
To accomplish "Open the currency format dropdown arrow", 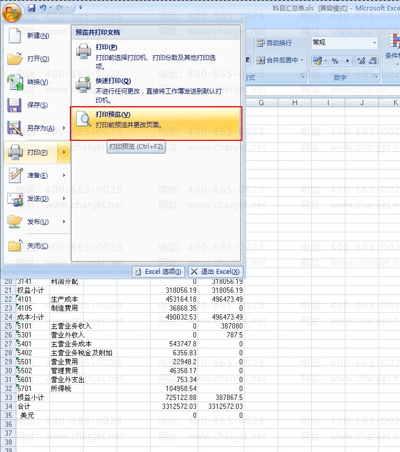I will point(325,61).
